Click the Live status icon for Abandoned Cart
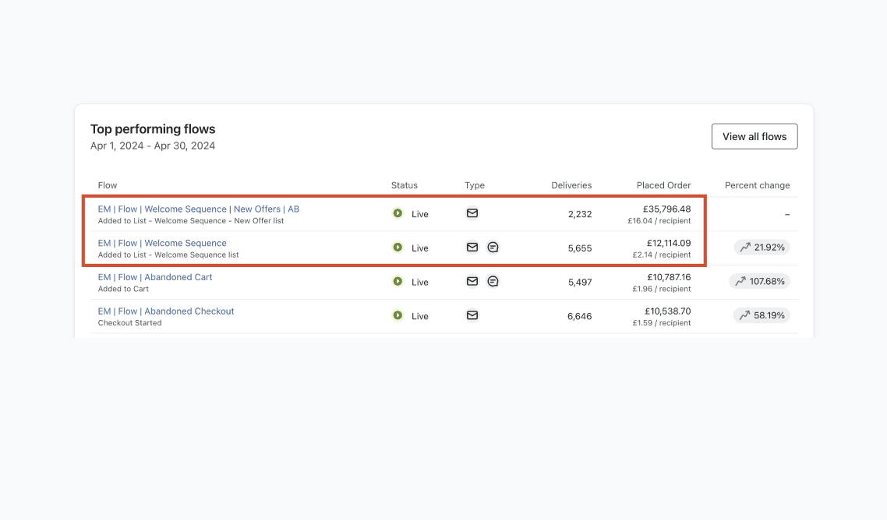The image size is (887, 520). (x=398, y=282)
